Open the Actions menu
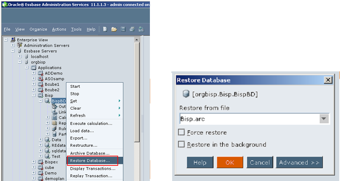340x181 pixels. [x=59, y=29]
